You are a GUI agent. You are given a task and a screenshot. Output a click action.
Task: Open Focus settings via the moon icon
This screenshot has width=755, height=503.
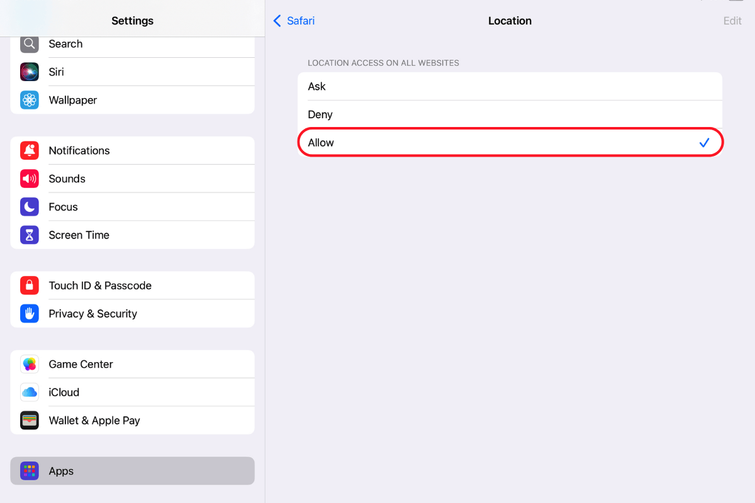(x=29, y=206)
